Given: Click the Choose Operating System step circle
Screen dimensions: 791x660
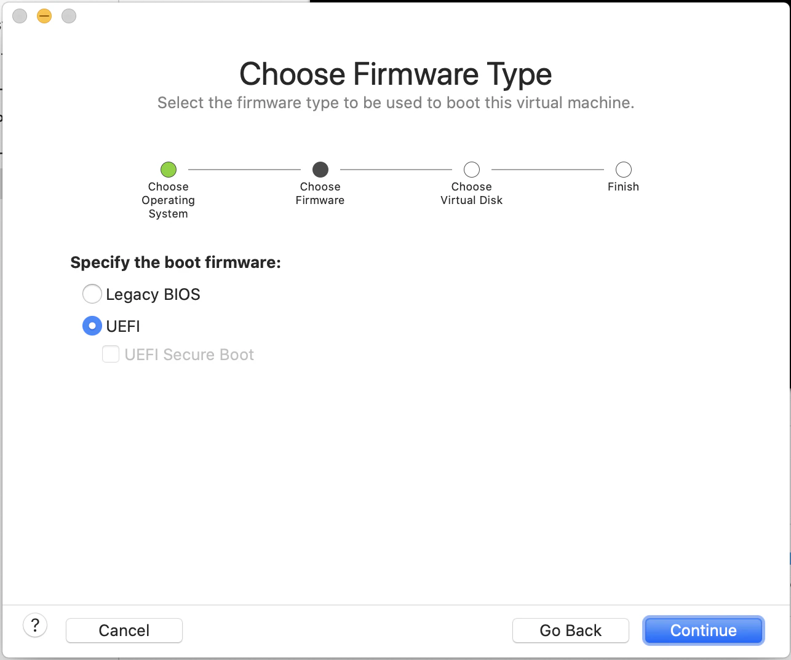Looking at the screenshot, I should coord(169,170).
